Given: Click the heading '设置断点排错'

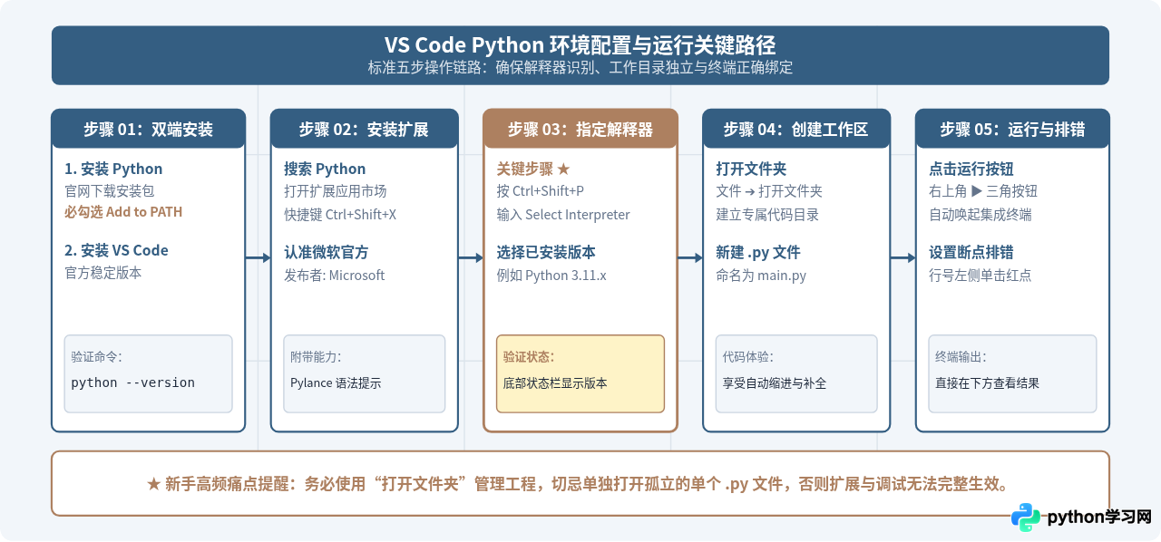Looking at the screenshot, I should (971, 253).
